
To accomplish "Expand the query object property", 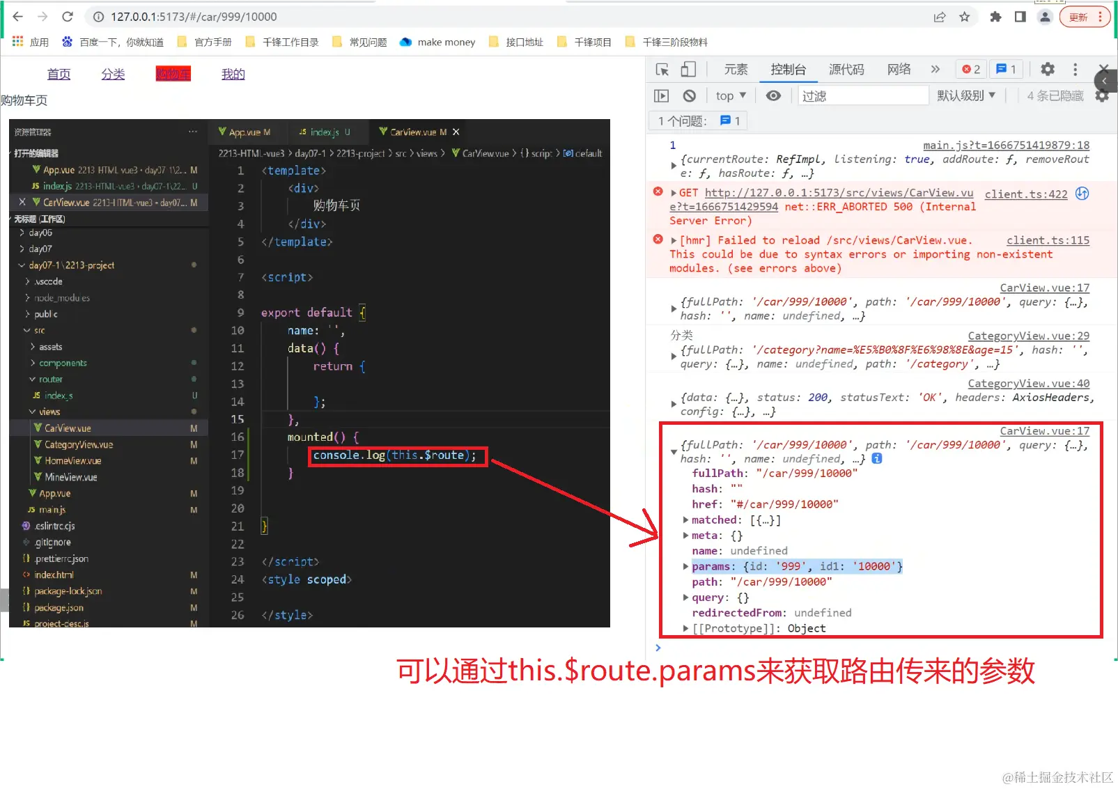I will pos(685,597).
